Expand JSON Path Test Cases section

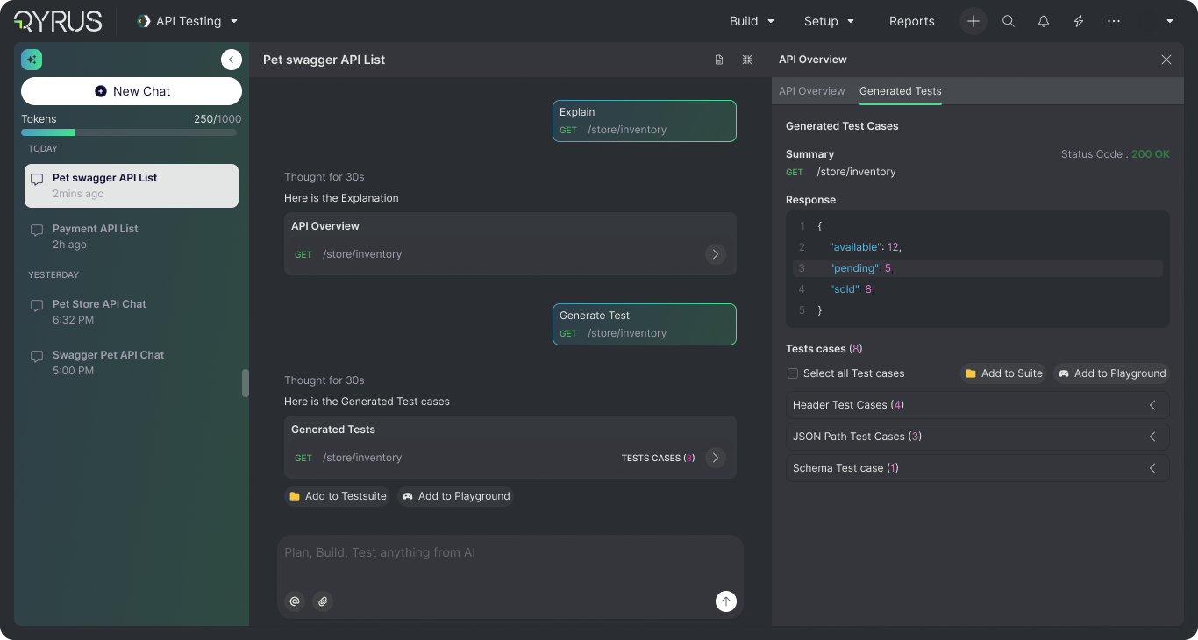(978, 437)
